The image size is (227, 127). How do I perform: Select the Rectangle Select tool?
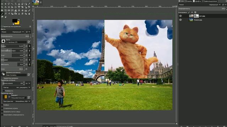(2, 4)
